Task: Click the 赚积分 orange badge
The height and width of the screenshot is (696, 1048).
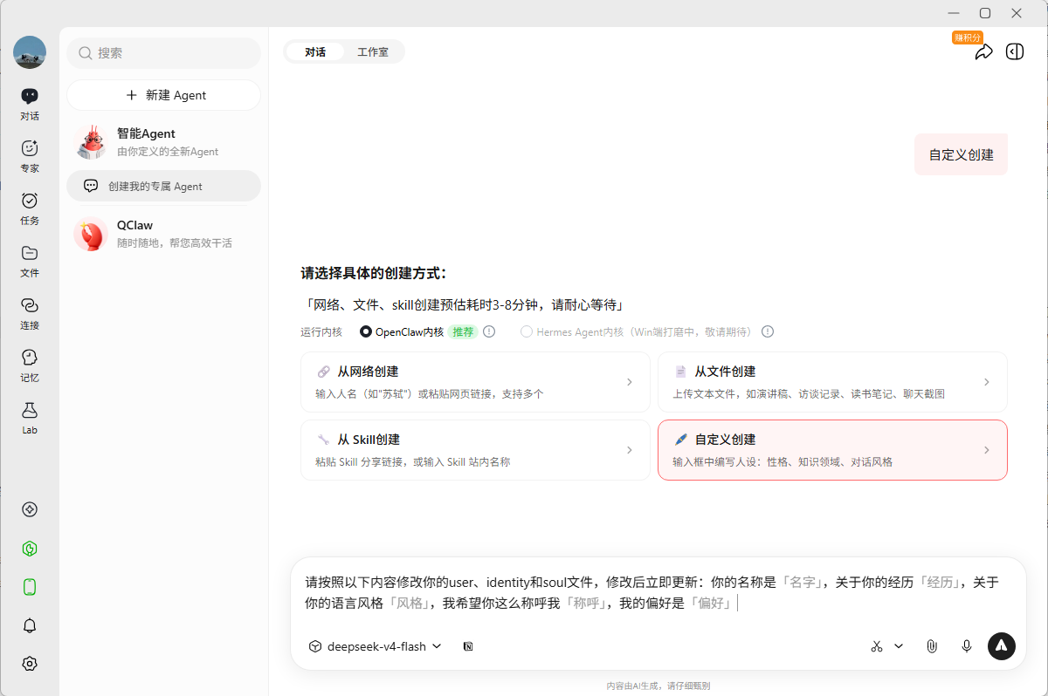Action: [x=968, y=38]
